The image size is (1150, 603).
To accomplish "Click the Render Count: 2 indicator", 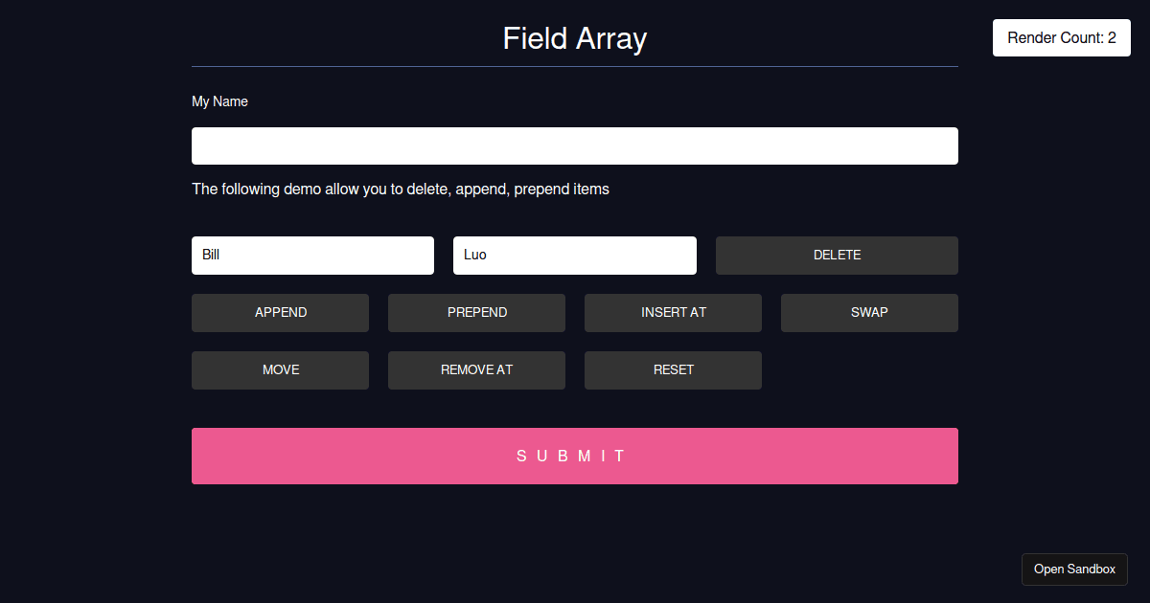I will [1061, 37].
